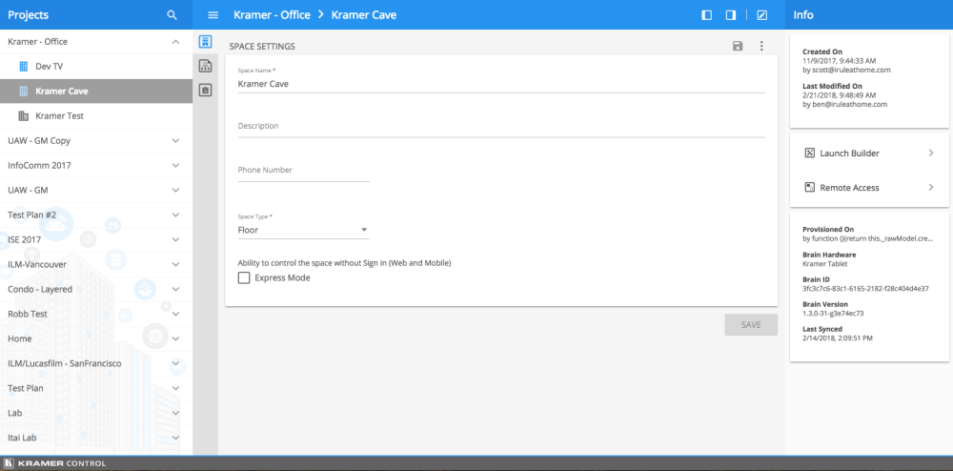Click the Brain ID value text
This screenshot has width=953, height=471.
pyautogui.click(x=865, y=289)
